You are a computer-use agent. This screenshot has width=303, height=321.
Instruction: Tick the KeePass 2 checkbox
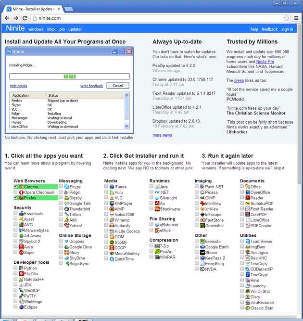tap(197, 257)
